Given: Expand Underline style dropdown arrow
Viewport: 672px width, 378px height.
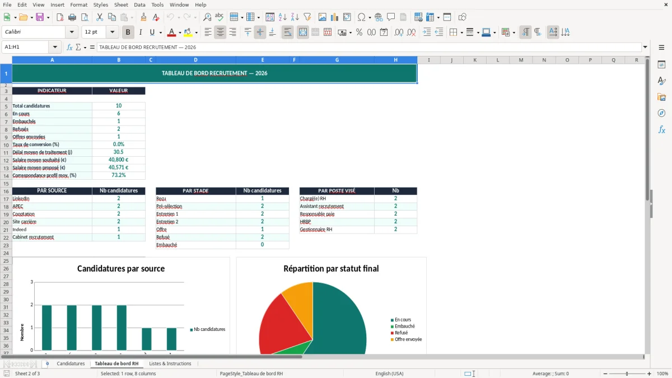Looking at the screenshot, I should click(160, 32).
